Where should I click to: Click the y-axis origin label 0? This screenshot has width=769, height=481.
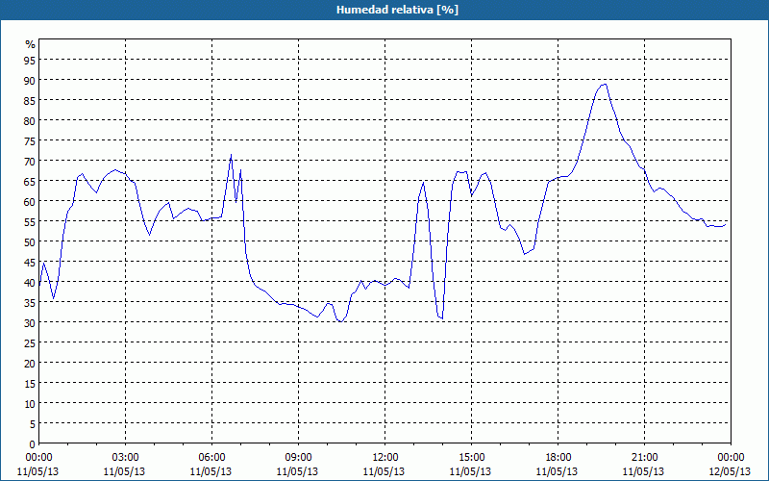pyautogui.click(x=33, y=444)
